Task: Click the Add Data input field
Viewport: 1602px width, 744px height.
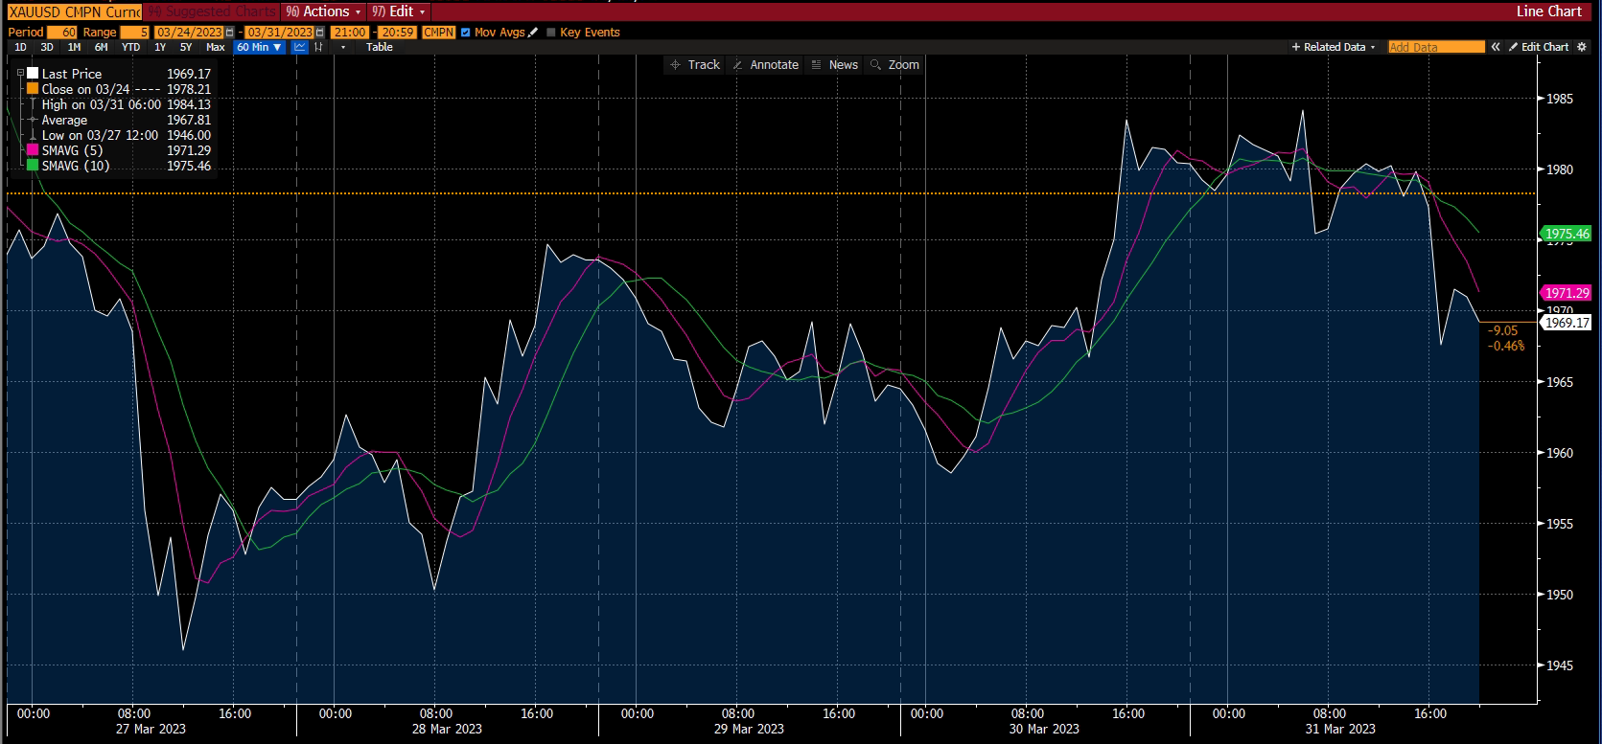Action: click(1435, 47)
